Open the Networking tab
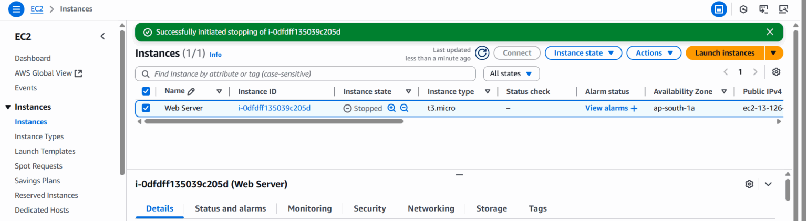 431,208
